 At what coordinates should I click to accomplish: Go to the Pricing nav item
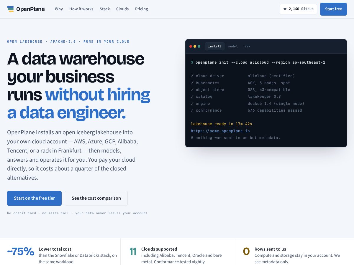click(142, 9)
